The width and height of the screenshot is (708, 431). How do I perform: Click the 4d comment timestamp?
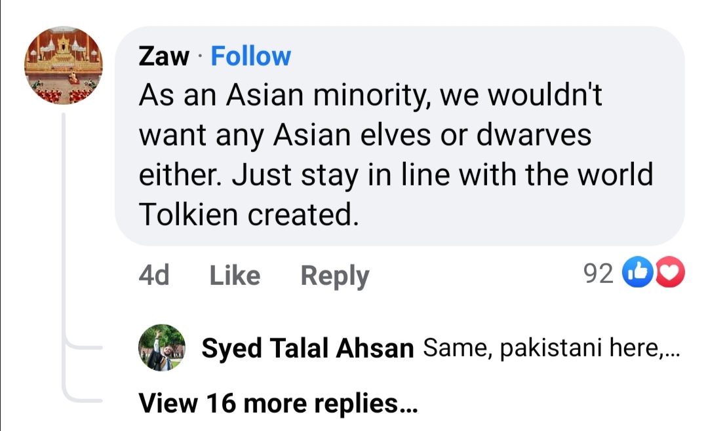coord(154,275)
